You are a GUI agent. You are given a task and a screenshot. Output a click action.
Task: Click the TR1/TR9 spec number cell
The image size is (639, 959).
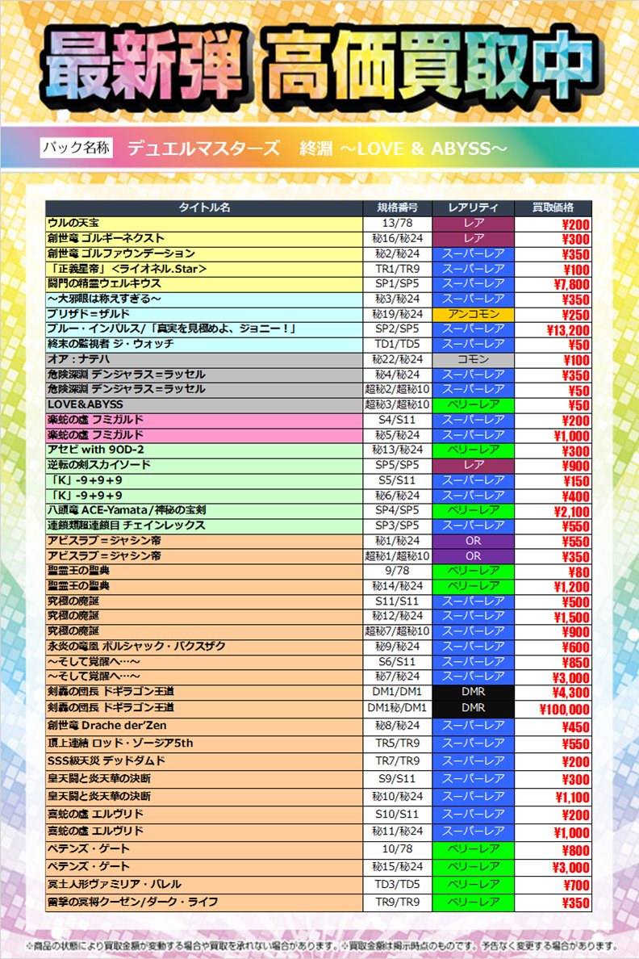[398, 269]
